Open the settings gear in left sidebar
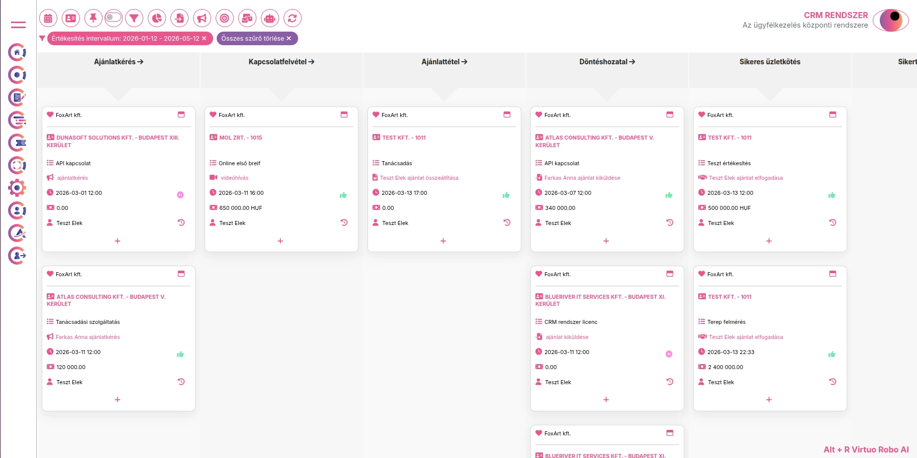 (x=17, y=188)
